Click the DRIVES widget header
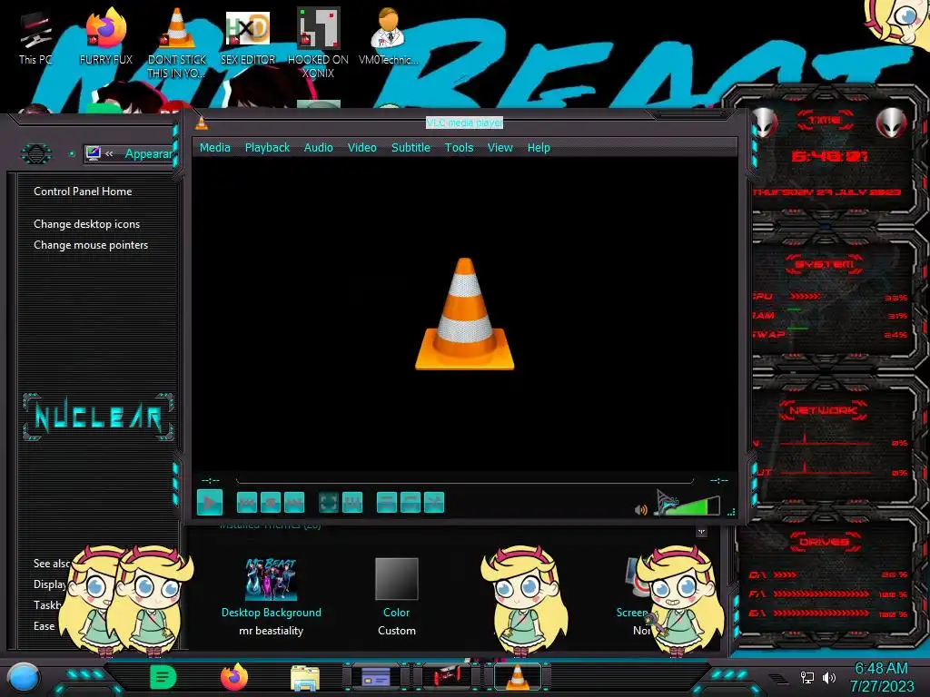 click(825, 542)
